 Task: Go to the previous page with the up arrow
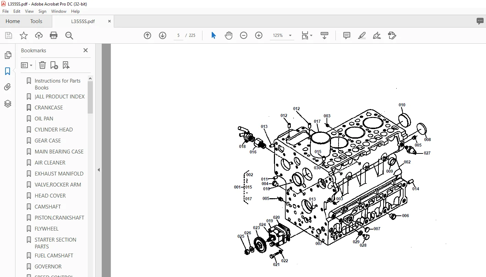(x=147, y=35)
